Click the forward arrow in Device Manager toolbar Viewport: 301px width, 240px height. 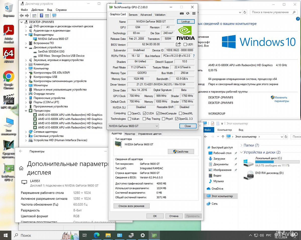pos(28,15)
